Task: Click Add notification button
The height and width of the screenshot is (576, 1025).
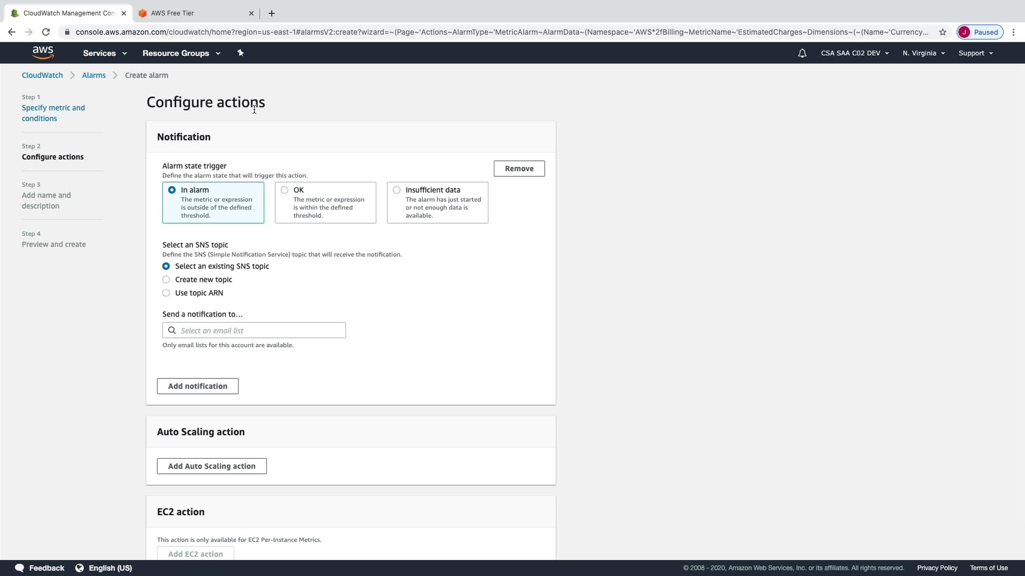Action: coord(198,386)
